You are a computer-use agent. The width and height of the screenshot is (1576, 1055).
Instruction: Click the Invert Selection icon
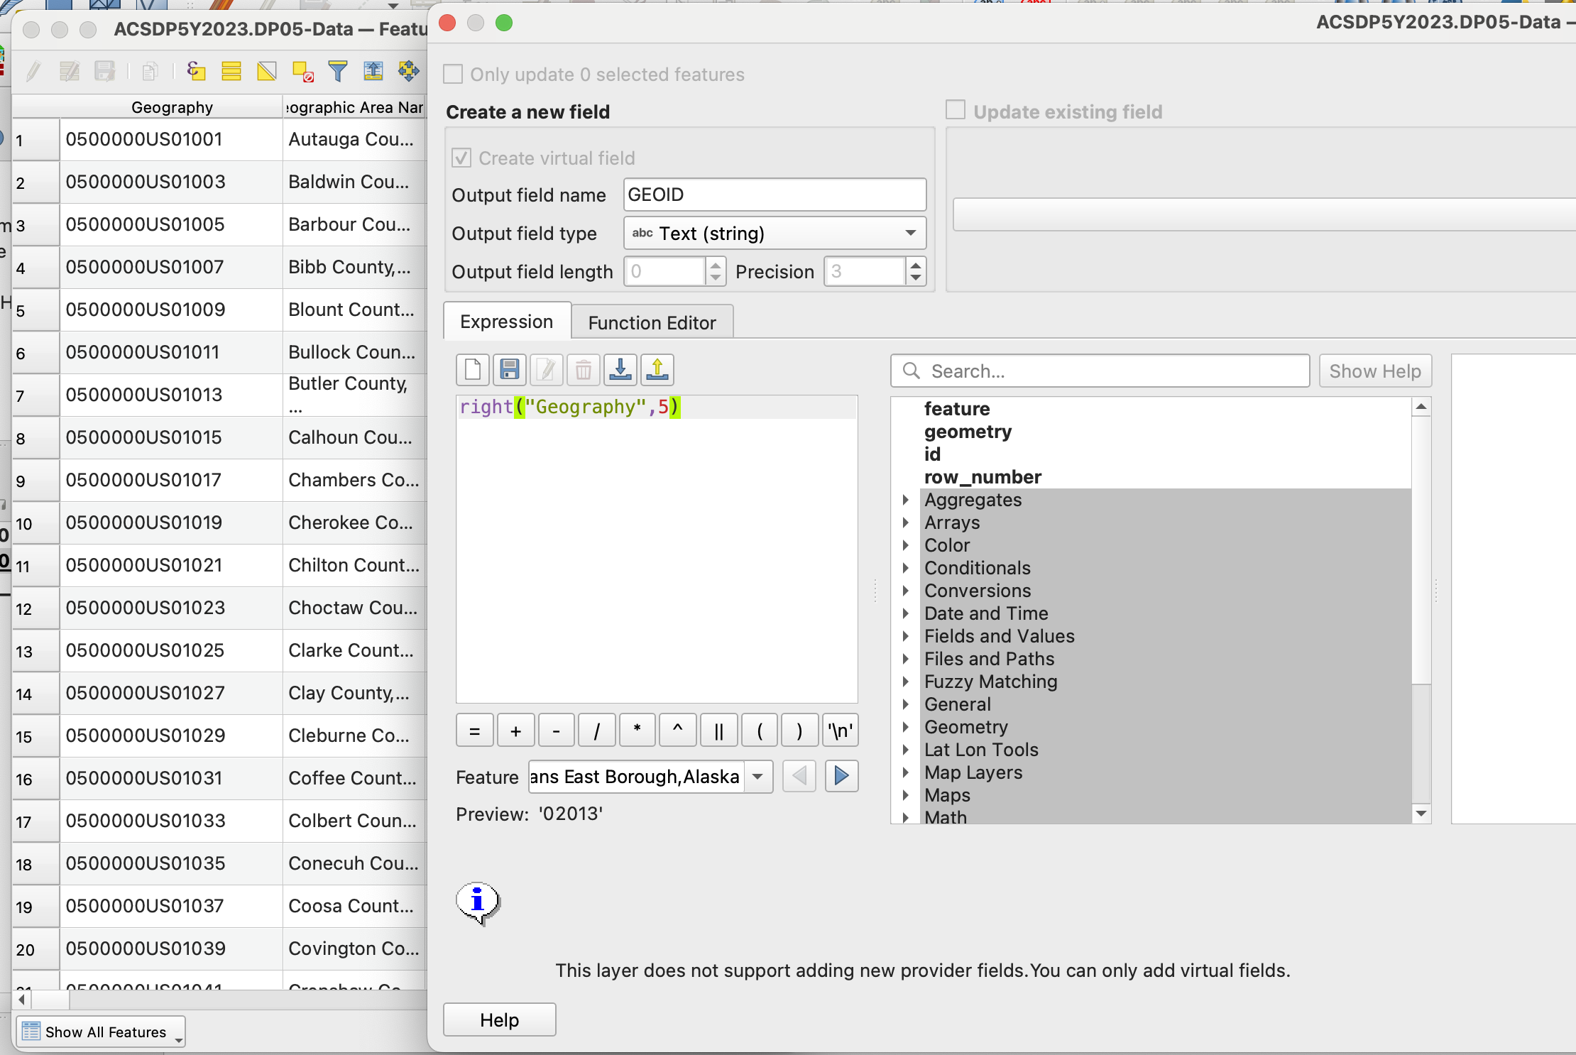pos(267,71)
